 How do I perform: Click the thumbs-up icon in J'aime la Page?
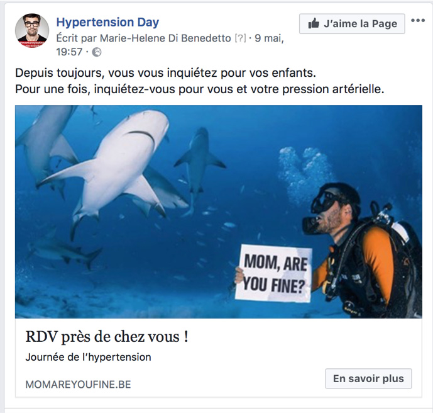[x=314, y=23]
